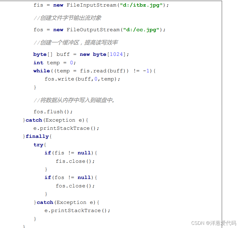Click the while loop line with fis.read(buff)
240x228 pixels.
pyautogui.click(x=94, y=71)
